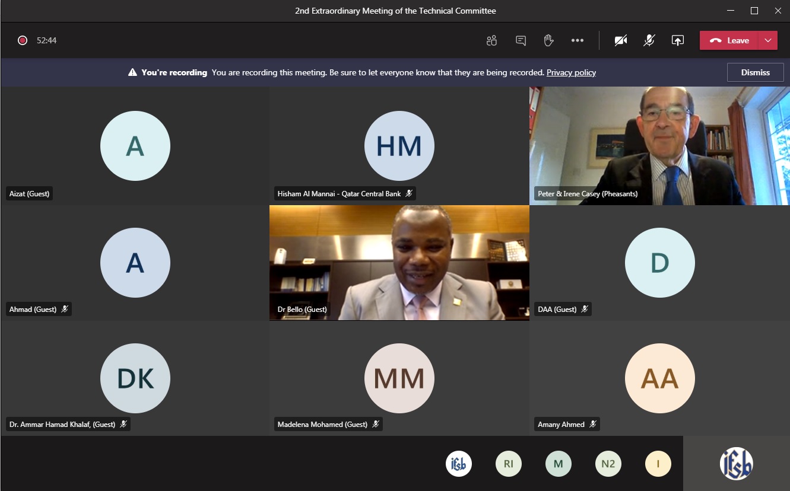
Task: Select DAA (Guest) D avatar
Action: [660, 262]
